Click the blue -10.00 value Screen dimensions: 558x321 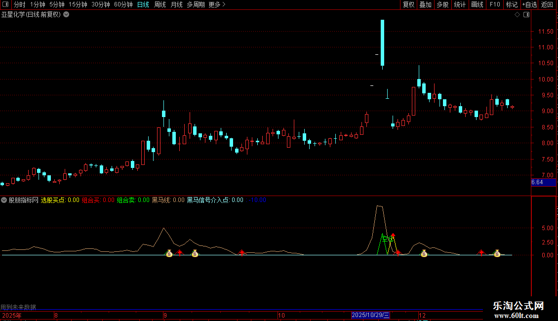(257, 200)
